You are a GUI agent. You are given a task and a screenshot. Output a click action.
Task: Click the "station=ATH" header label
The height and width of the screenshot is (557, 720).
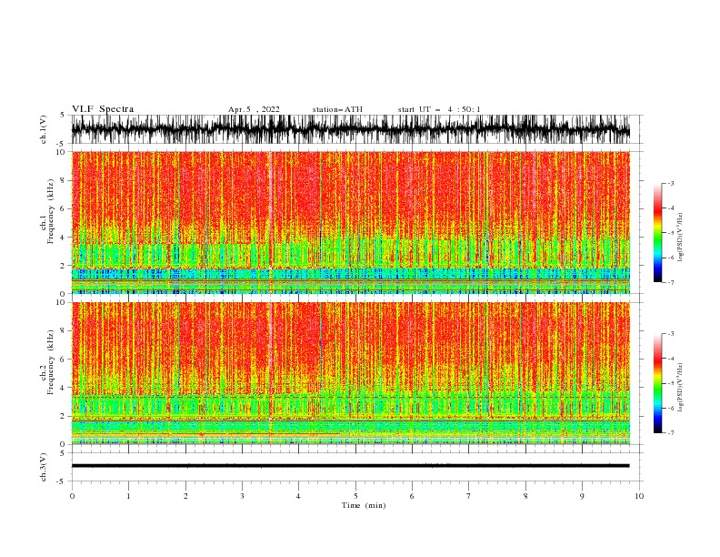pyautogui.click(x=337, y=109)
